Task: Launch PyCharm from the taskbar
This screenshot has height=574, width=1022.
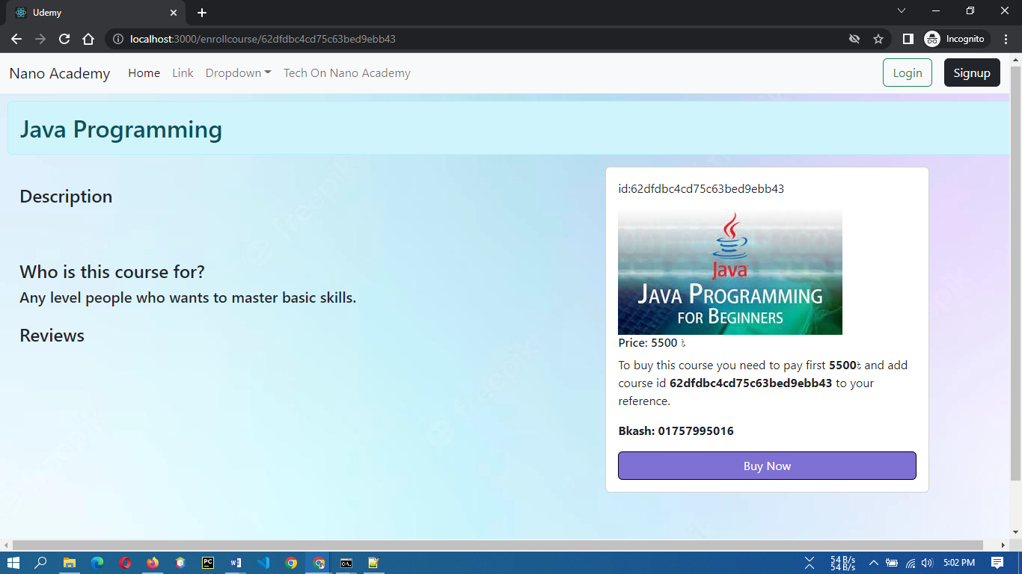Action: coord(207,563)
